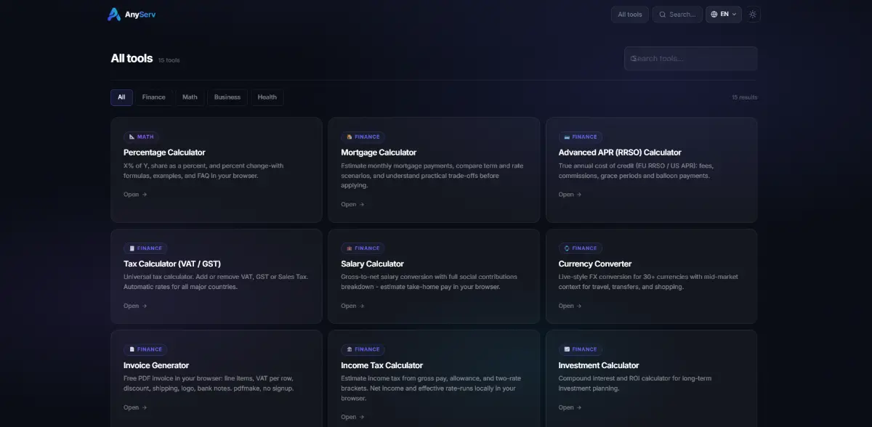This screenshot has height=427, width=872.
Task: Click the FINANCE badge on Tax Calculator
Action: [x=145, y=248]
